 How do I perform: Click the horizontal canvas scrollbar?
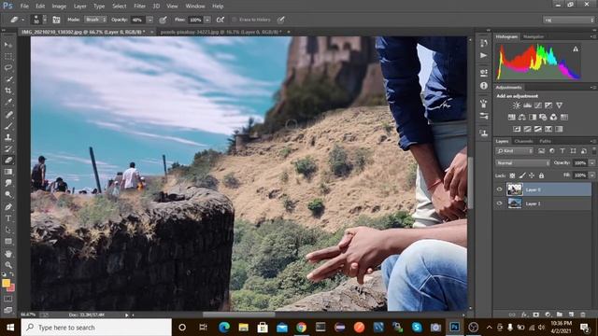(239, 315)
